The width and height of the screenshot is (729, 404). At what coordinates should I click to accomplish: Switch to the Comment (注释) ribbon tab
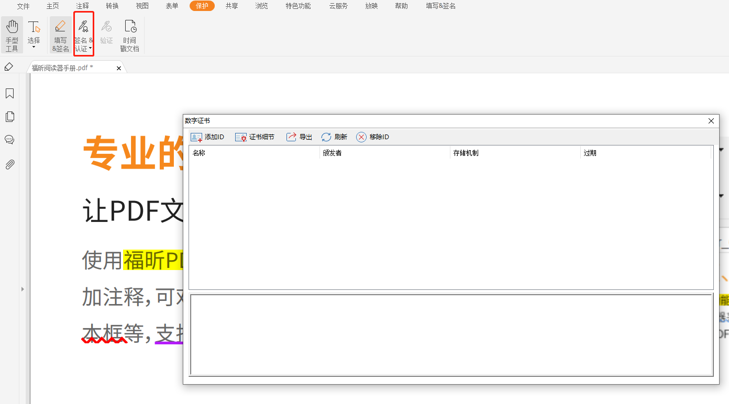[x=82, y=6]
